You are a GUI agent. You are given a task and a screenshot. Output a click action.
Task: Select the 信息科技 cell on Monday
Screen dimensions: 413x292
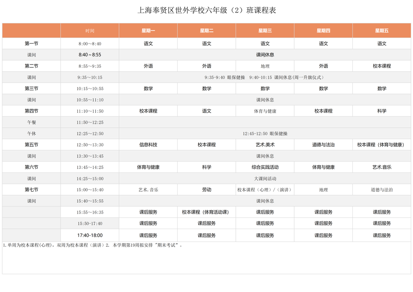point(148,145)
